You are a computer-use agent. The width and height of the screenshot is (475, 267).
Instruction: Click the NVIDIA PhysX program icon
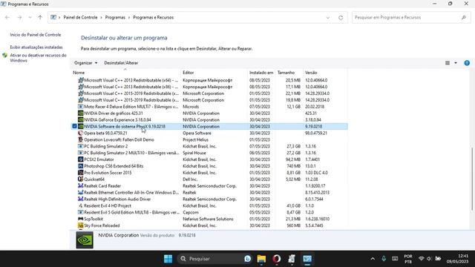[81, 126]
